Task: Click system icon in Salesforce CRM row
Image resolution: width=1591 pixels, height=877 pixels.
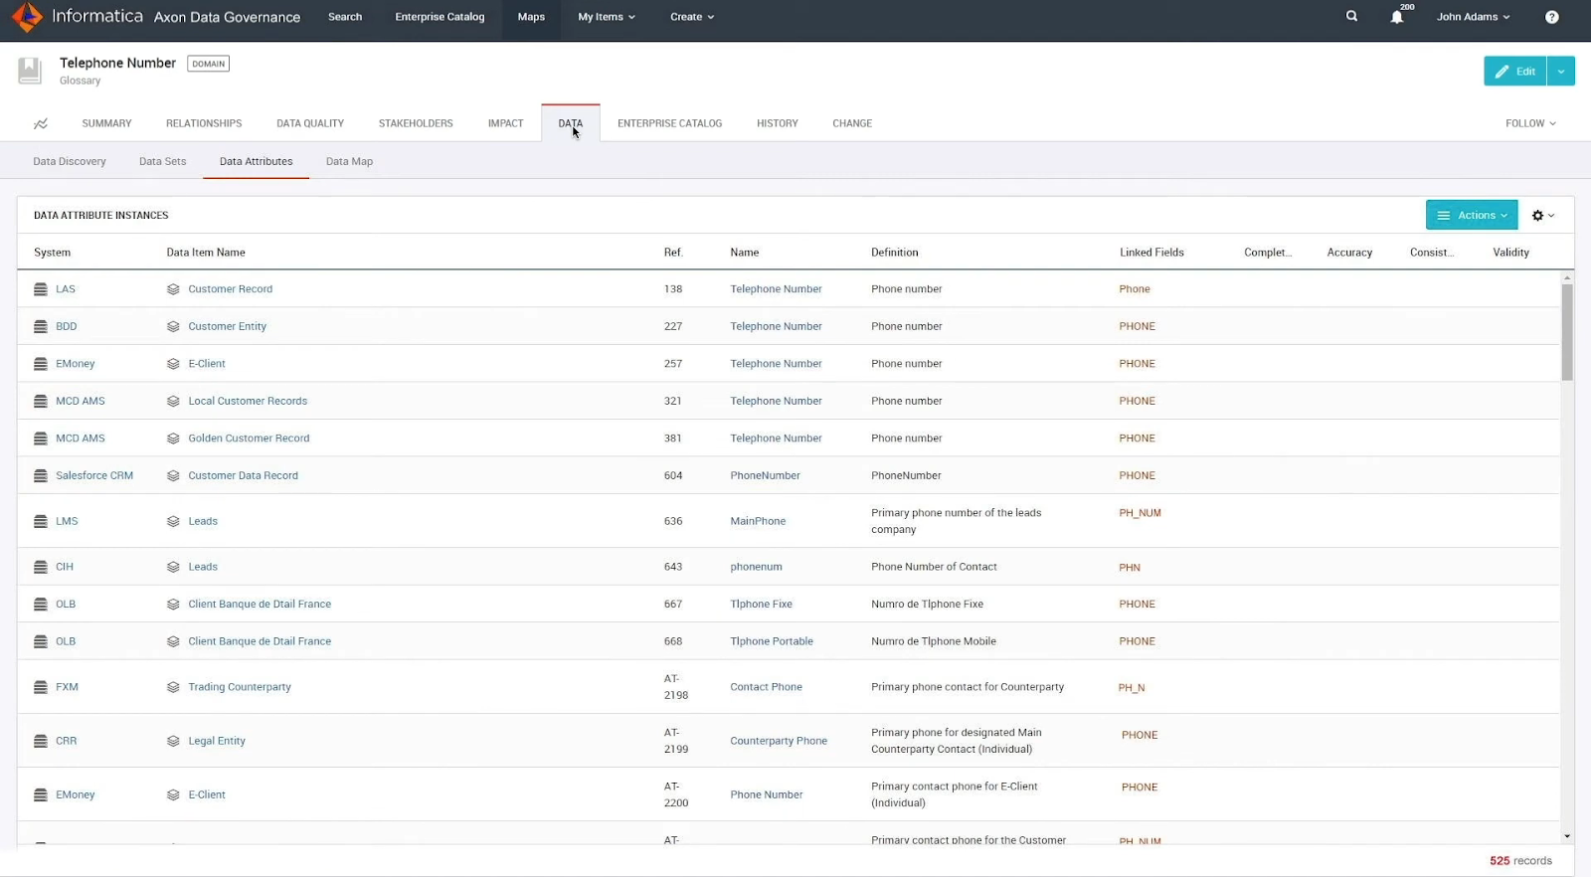Action: coord(41,475)
